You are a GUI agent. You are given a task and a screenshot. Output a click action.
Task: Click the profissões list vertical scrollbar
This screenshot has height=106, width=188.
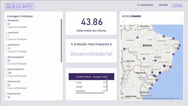click(x=61, y=41)
